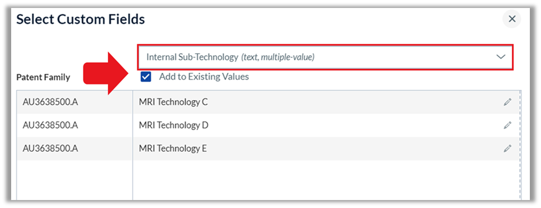Click the multiple-value type hint in dropdown
The height and width of the screenshot is (208, 541).
click(x=278, y=57)
